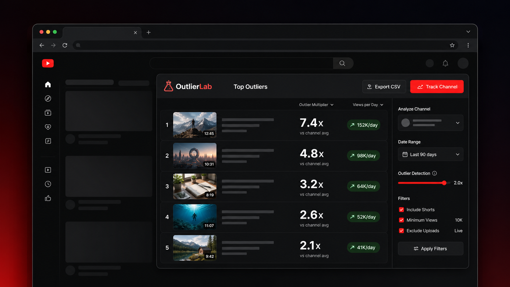Click the calendar icon in Date Range

pos(405,154)
